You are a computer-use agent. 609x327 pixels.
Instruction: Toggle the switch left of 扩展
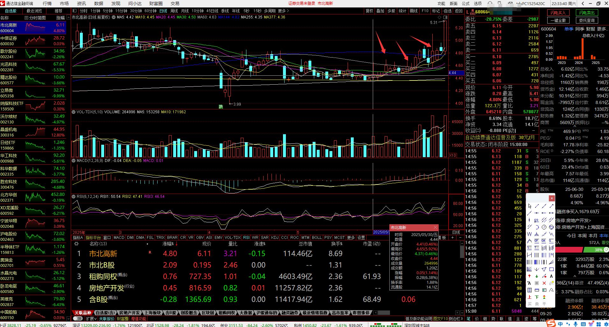[77, 318]
